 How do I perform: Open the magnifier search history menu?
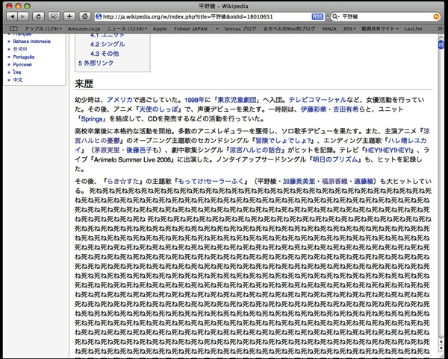[x=336, y=17]
